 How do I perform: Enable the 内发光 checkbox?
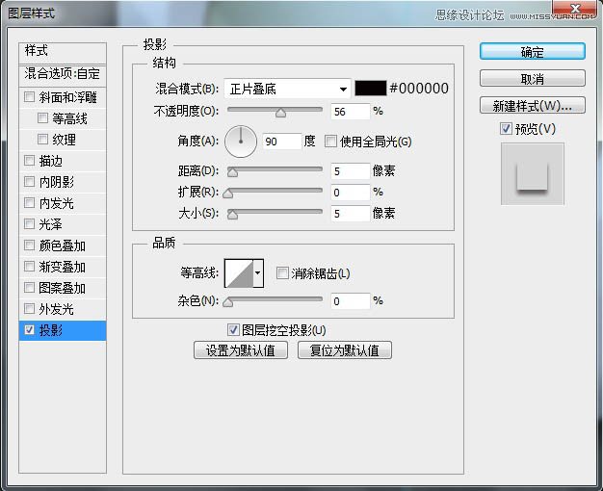tap(29, 202)
